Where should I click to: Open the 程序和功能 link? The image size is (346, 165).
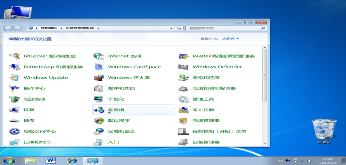click(x=122, y=88)
